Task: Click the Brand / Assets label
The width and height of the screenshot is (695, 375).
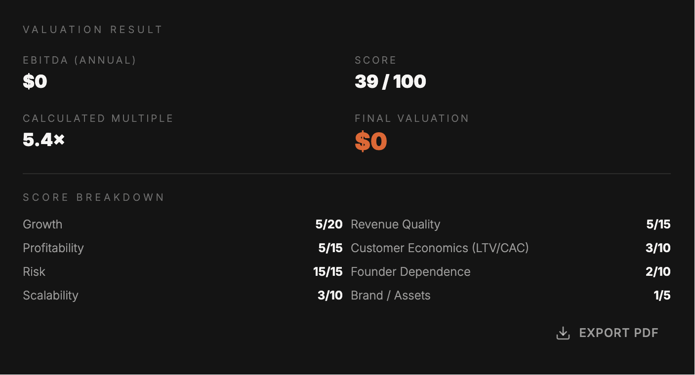Action: coord(390,296)
